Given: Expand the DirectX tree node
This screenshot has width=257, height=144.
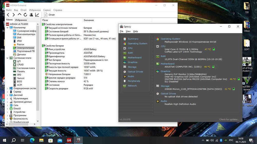Looking at the screenshot, I should point(7,109).
